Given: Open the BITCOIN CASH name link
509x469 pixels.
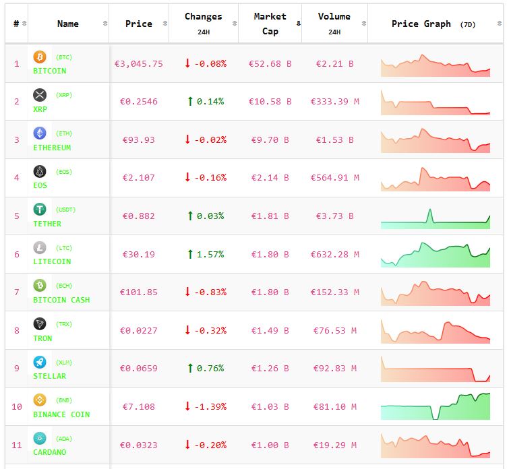Looking at the screenshot, I should coord(61,300).
